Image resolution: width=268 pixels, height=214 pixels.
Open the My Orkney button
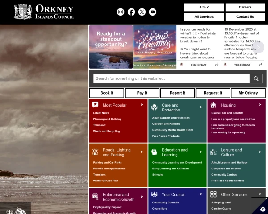point(248,93)
